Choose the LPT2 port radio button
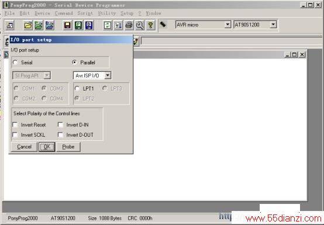 (x=77, y=98)
